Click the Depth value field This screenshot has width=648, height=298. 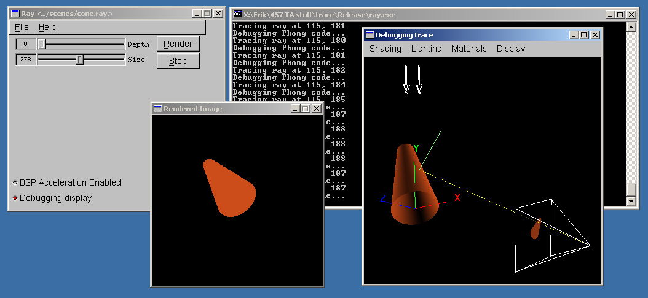[26, 44]
